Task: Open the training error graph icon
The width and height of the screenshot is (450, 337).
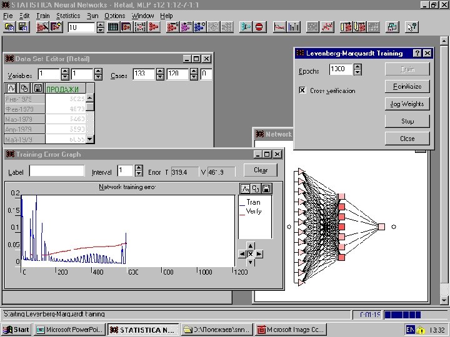Action: click(x=279, y=27)
